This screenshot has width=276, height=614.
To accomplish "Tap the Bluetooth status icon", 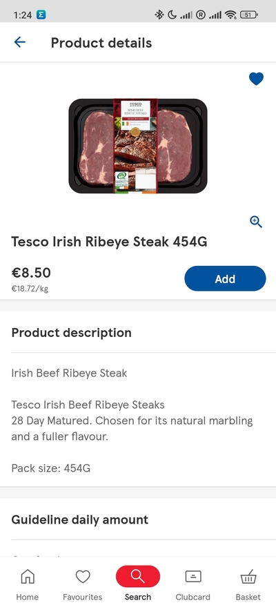I will 159,15.
